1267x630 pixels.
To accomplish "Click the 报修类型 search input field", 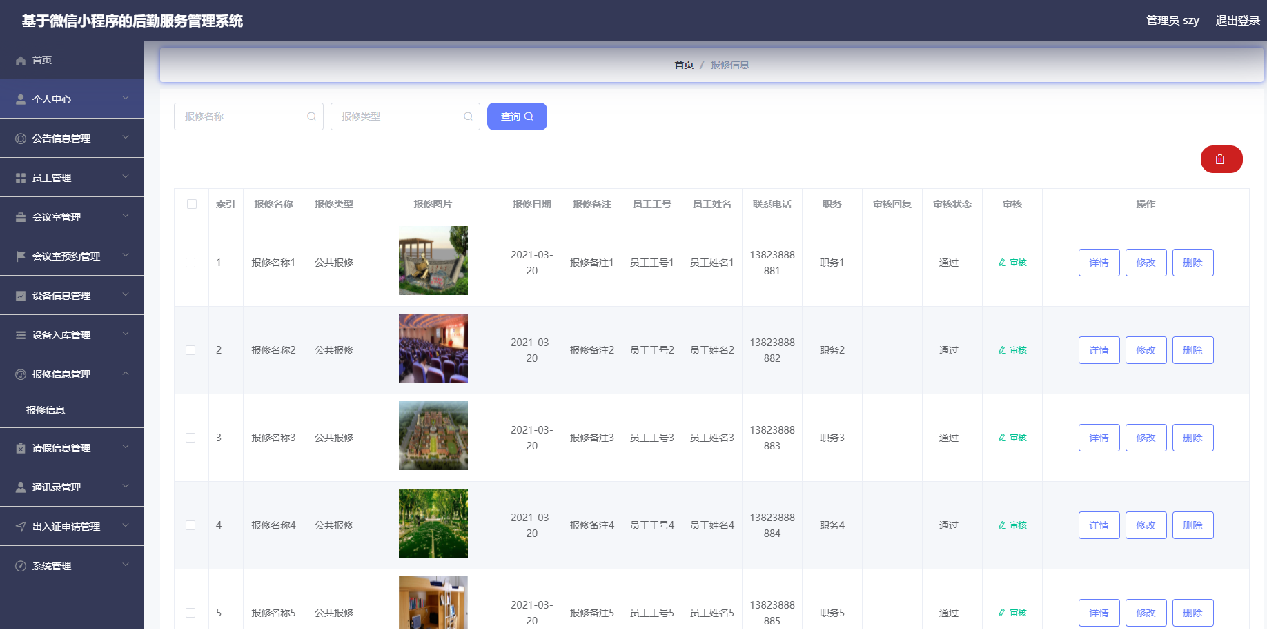I will click(x=405, y=116).
